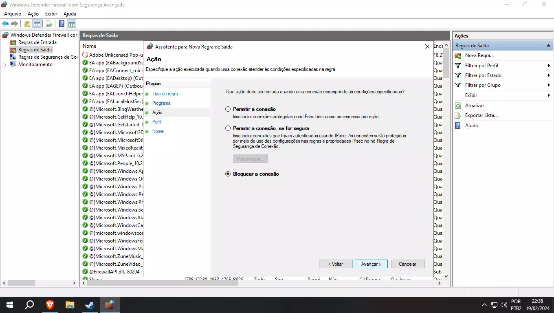Click Cancelar in the wizard
554x313 pixels.
coord(408,264)
